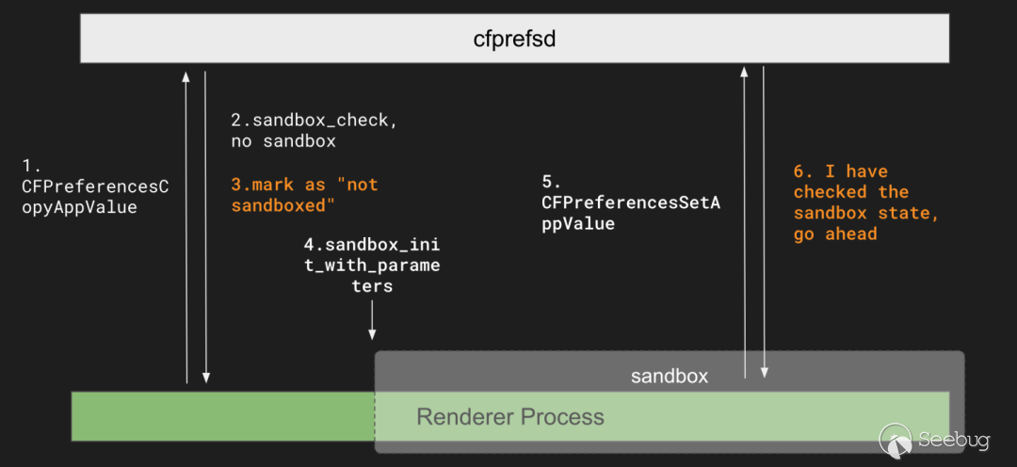Click the "1." step number
1017x467 pixels.
(30, 166)
